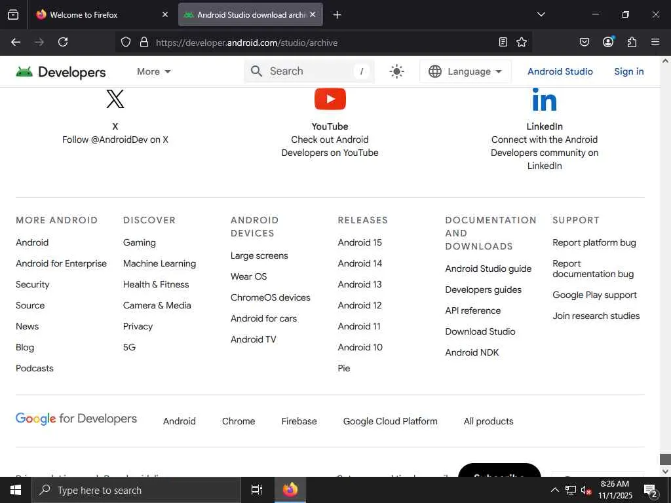
Task: Open the Android 15 release link
Action: coord(360,242)
